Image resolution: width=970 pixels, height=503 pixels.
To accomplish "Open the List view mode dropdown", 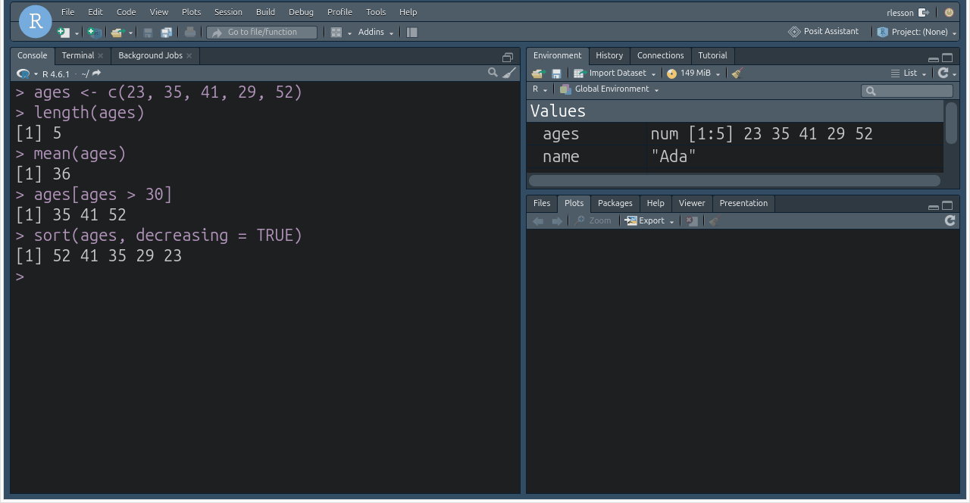I will coord(909,73).
